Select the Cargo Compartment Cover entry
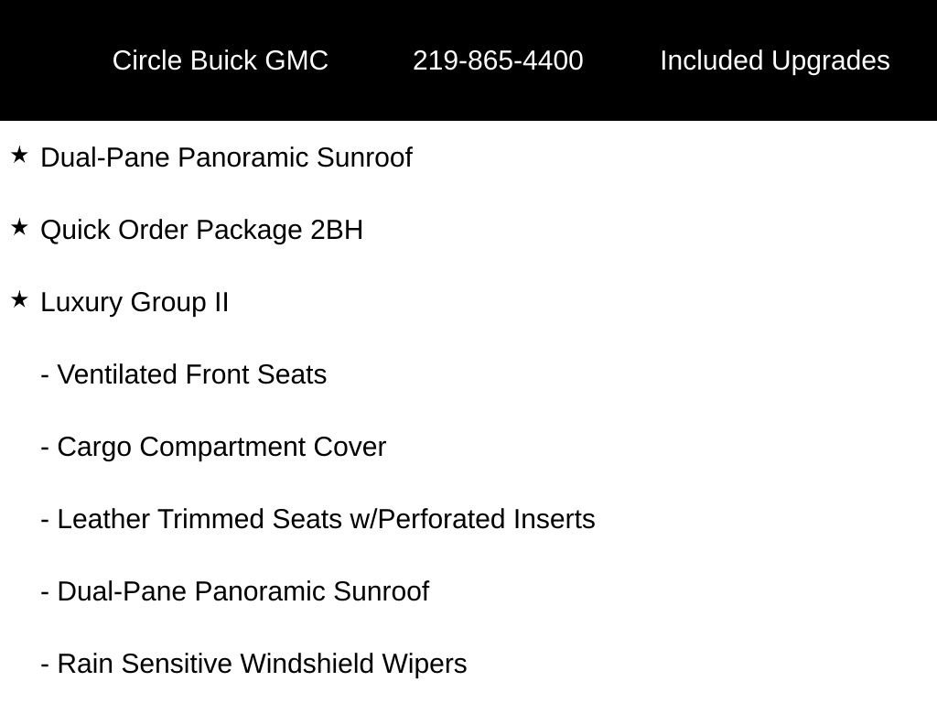Image resolution: width=937 pixels, height=703 pixels. click(x=221, y=449)
